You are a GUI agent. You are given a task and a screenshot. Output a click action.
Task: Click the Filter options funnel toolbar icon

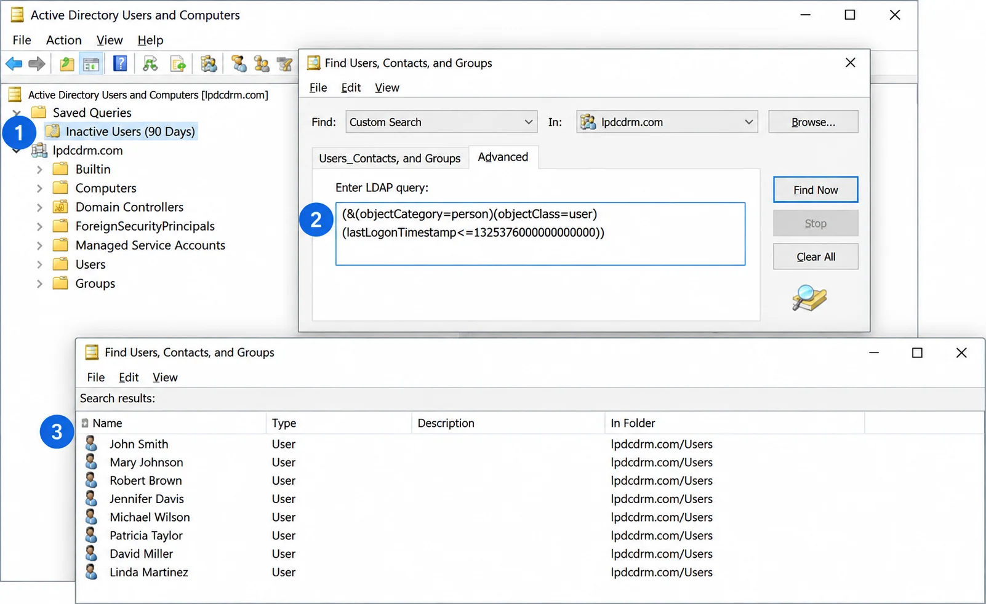[x=284, y=63]
